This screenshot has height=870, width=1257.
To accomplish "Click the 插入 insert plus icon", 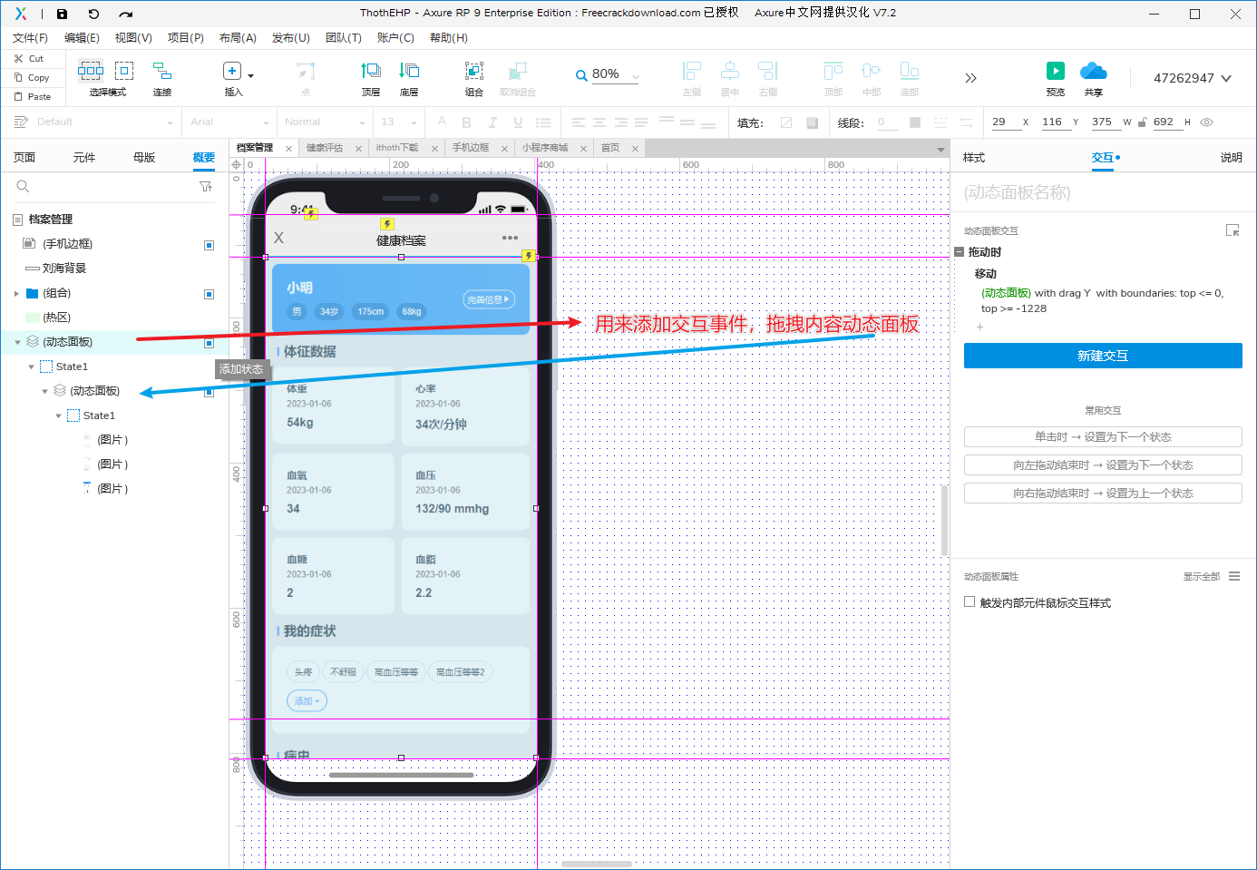I will click(232, 71).
